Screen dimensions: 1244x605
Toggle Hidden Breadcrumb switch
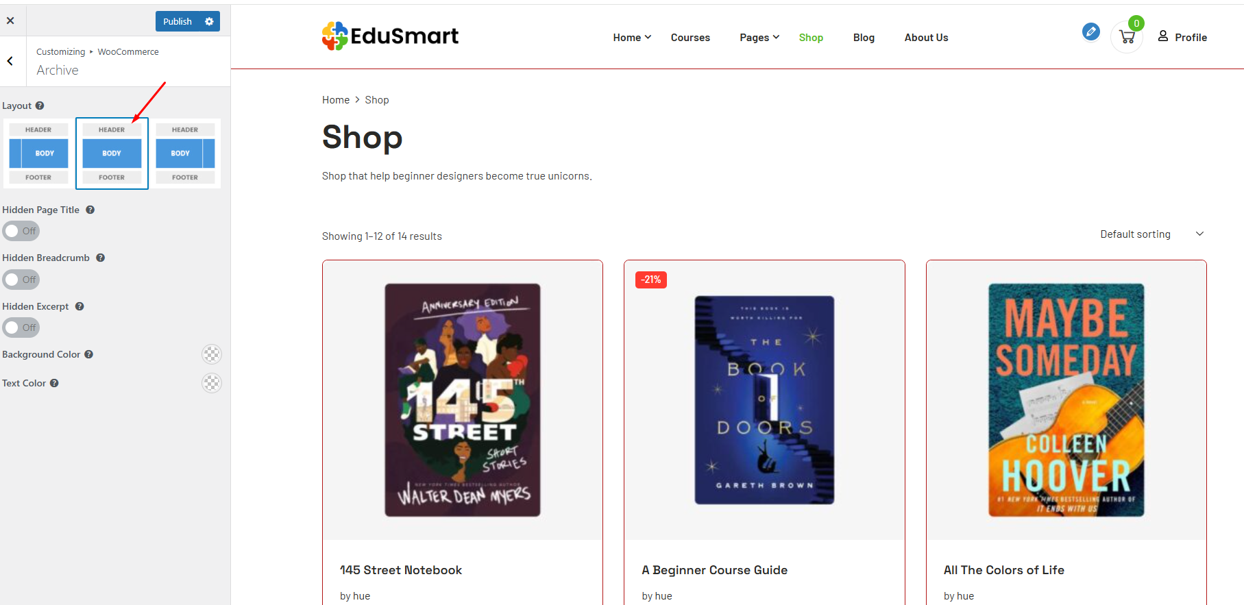pyautogui.click(x=21, y=280)
